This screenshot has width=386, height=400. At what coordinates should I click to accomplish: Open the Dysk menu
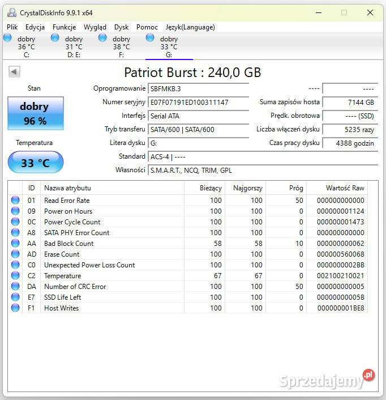(x=121, y=27)
